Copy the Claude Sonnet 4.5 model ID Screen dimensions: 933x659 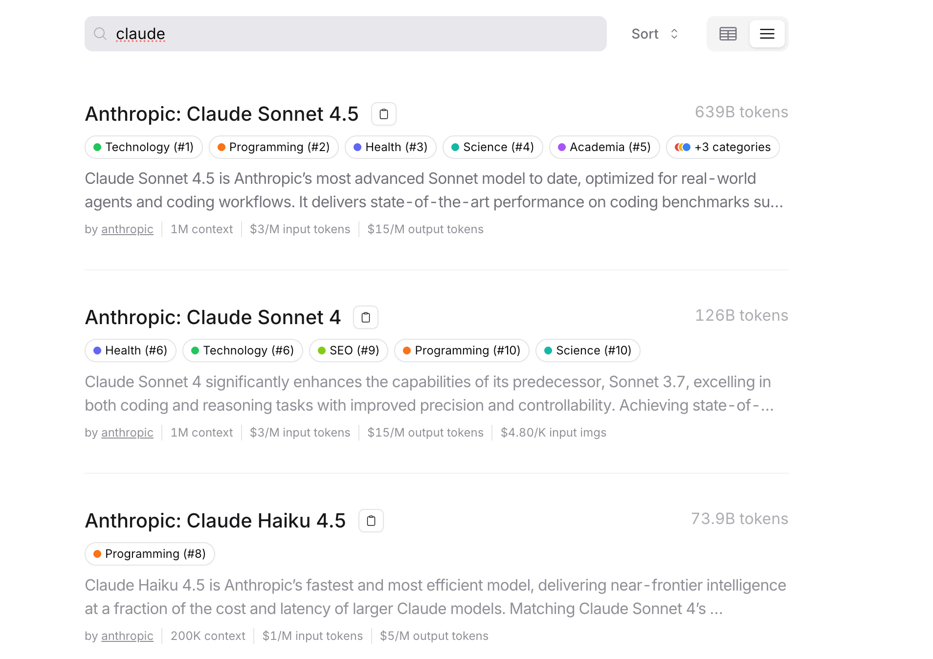click(384, 114)
